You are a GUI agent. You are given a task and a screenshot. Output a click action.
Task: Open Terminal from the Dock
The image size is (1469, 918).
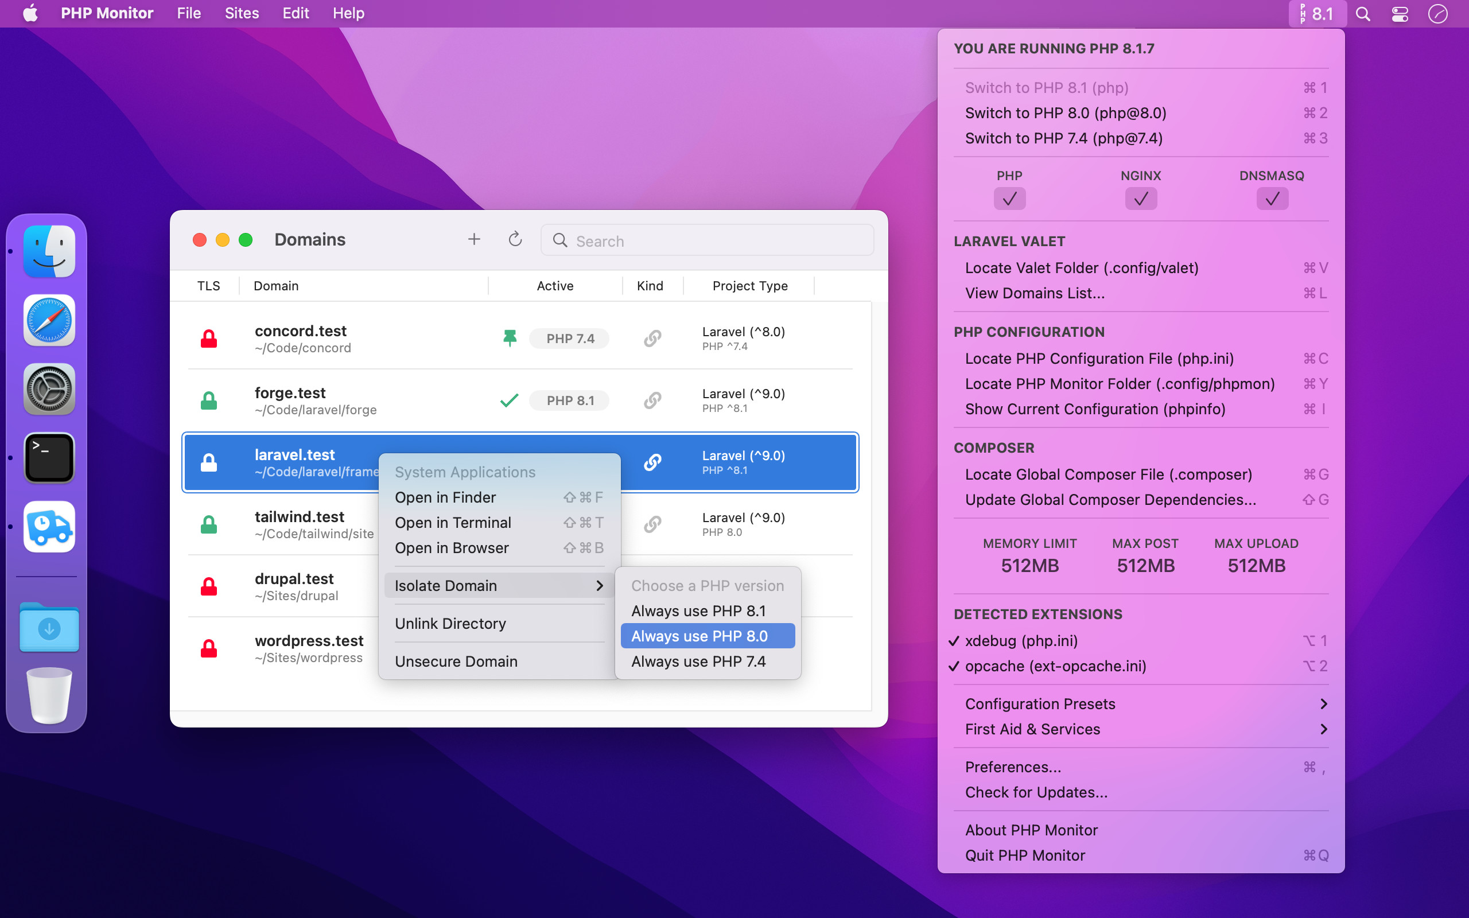(x=49, y=458)
